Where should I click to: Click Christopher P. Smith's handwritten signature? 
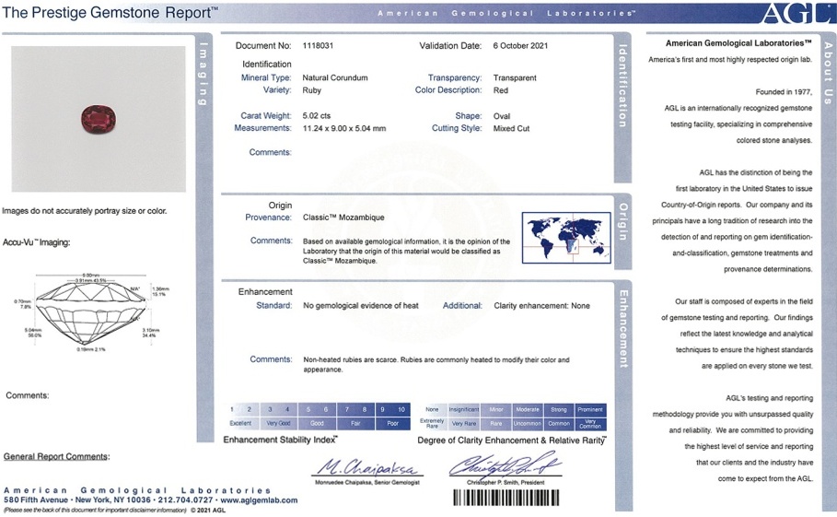tap(505, 464)
